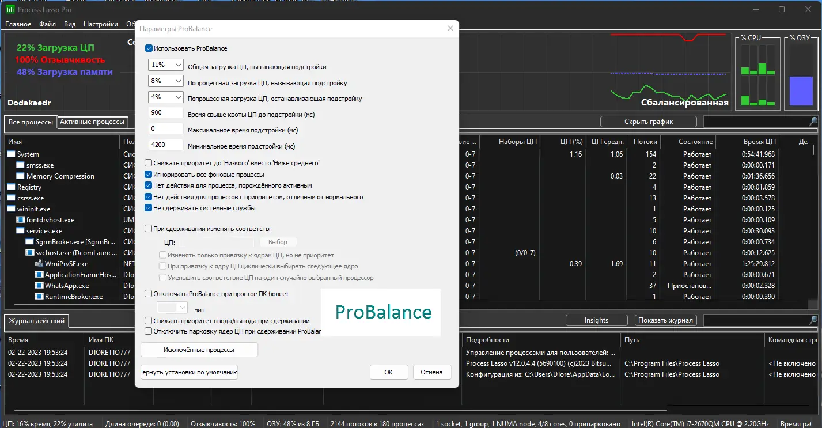822x428 pixels.
Task: Click Отмена to cancel the dialog
Action: [x=431, y=372]
